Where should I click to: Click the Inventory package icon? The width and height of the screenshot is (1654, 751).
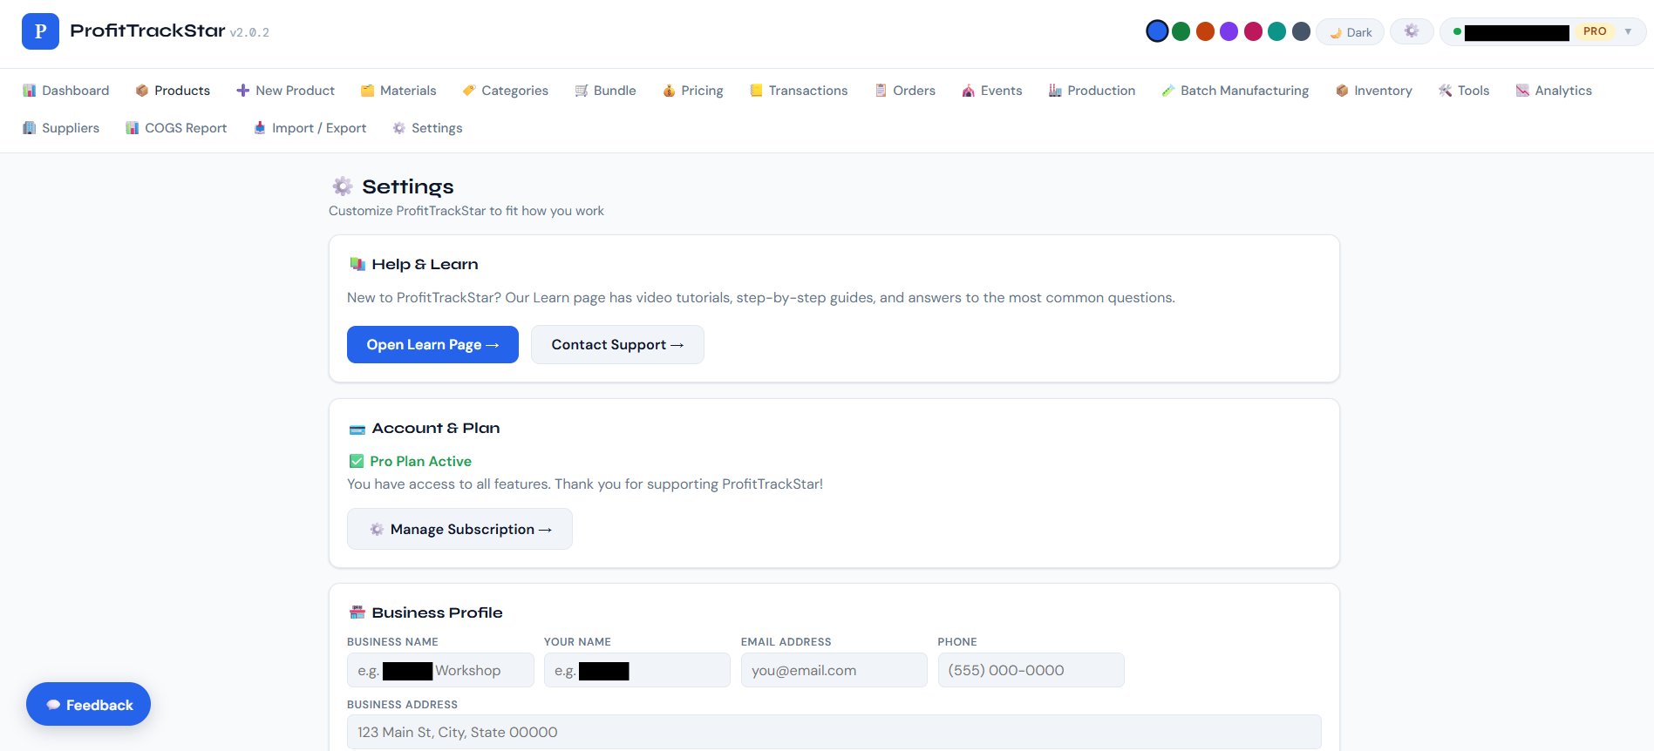coord(1342,91)
